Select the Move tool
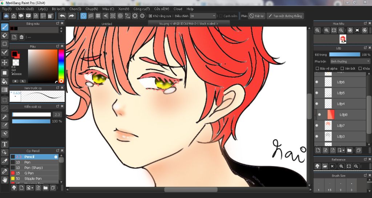The height and width of the screenshot is (198, 372). click(4, 62)
